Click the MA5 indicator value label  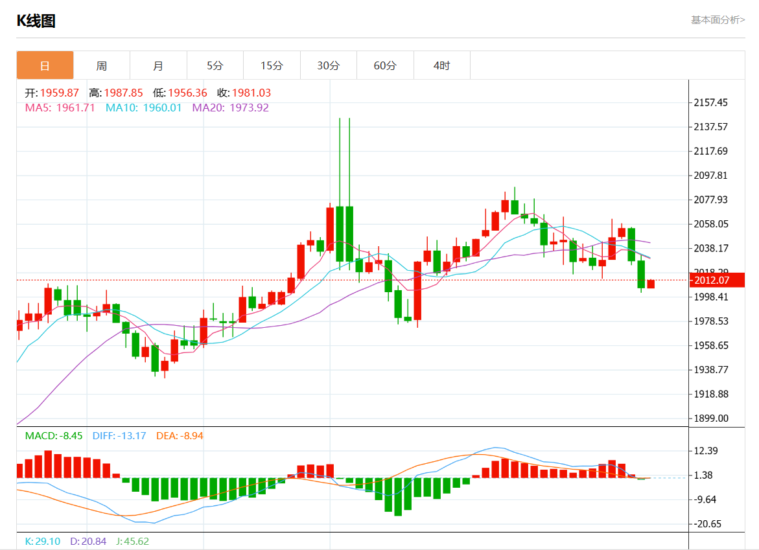coord(60,108)
